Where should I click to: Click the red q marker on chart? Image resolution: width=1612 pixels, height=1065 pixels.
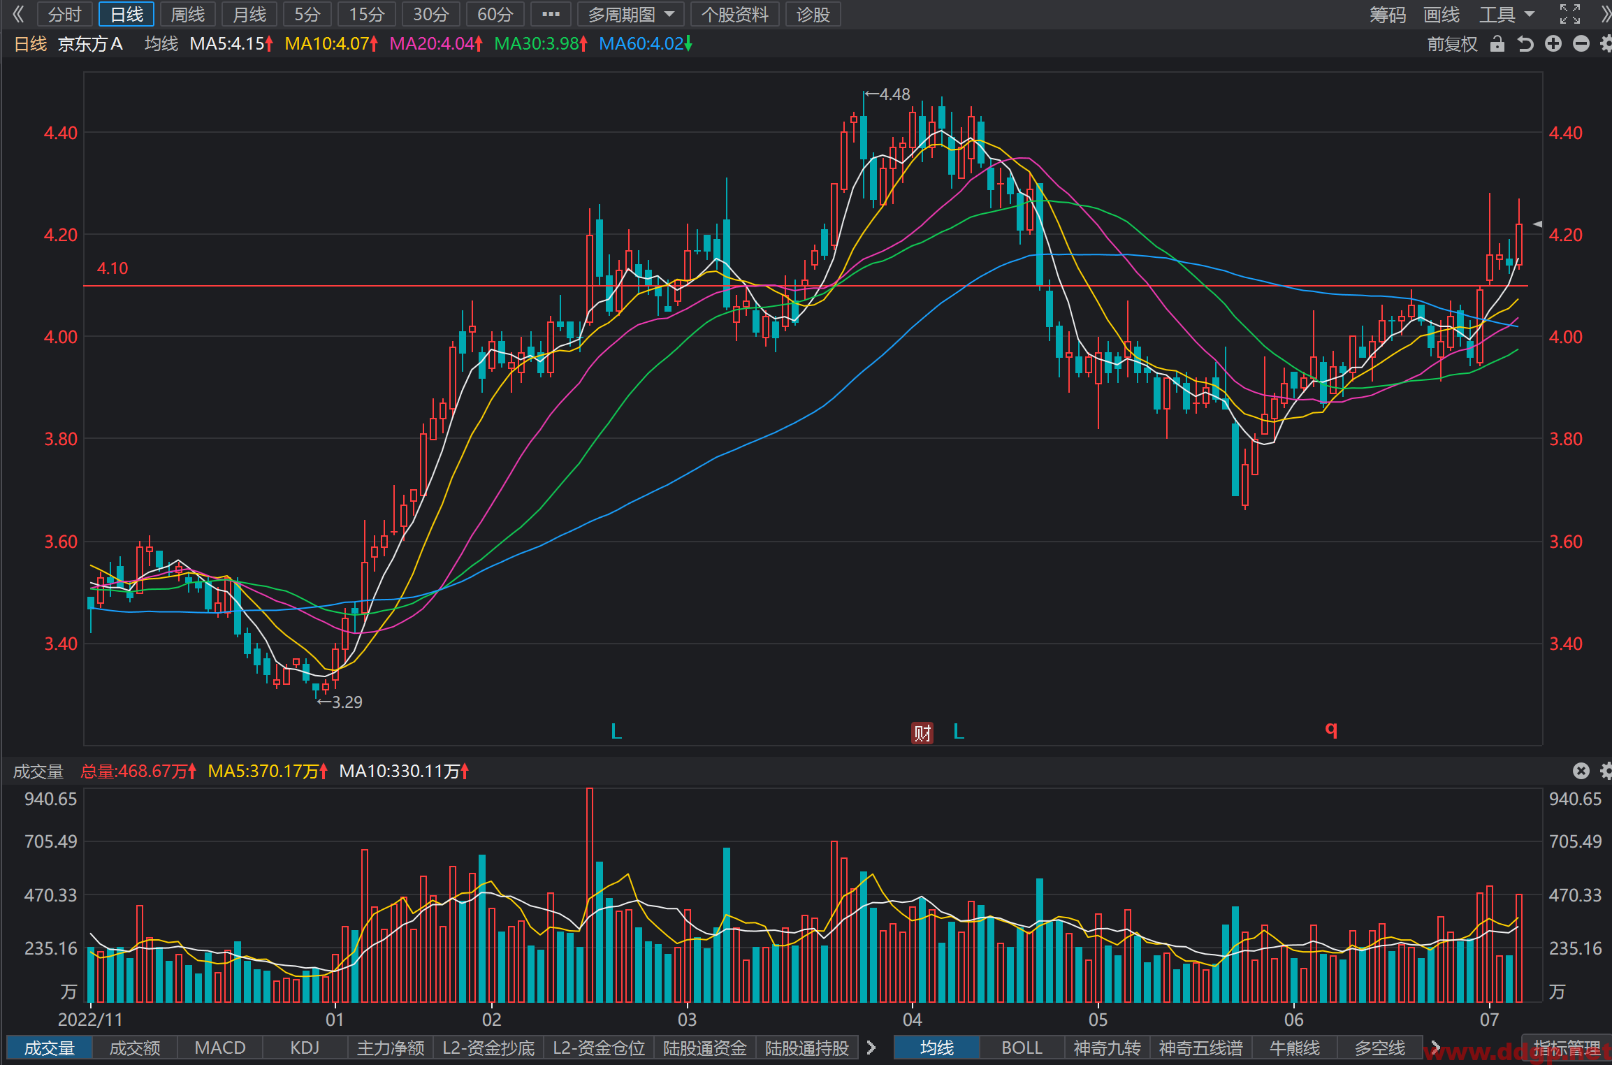[1331, 730]
